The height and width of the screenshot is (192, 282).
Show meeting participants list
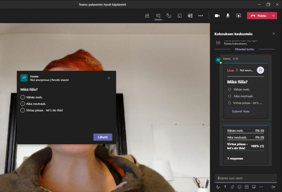coord(147,16)
